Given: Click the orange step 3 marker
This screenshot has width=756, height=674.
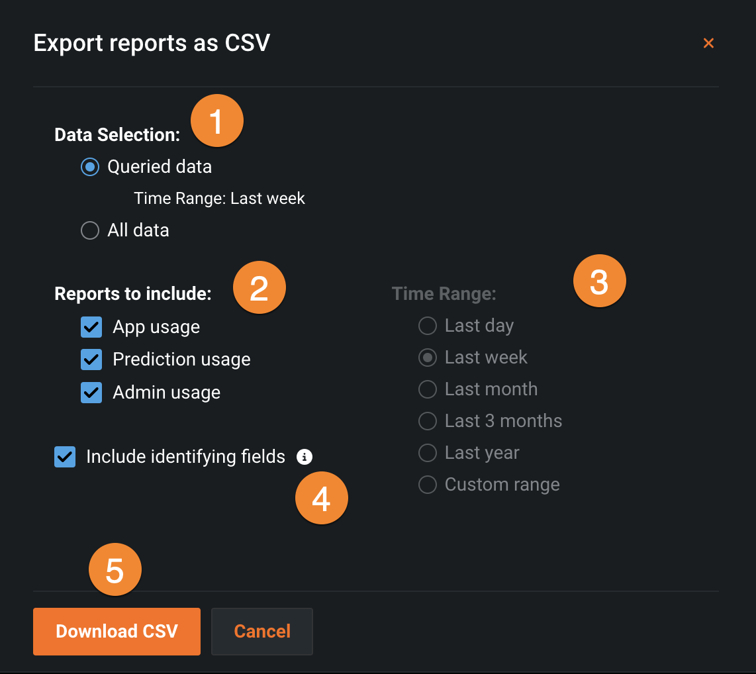Looking at the screenshot, I should pos(599,281).
